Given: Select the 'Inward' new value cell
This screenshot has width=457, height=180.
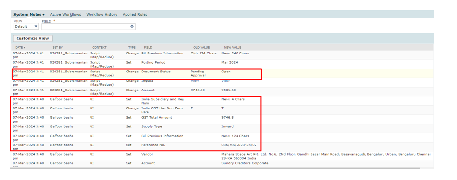Looking at the screenshot, I should [227, 126].
